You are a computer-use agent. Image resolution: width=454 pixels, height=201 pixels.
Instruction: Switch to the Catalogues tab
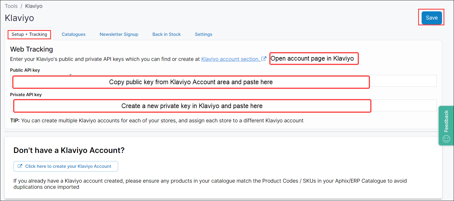74,34
